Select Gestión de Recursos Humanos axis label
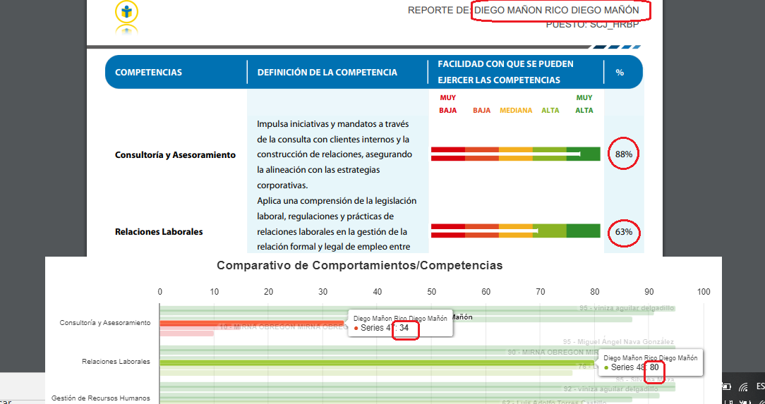This screenshot has width=765, height=404. [x=100, y=398]
